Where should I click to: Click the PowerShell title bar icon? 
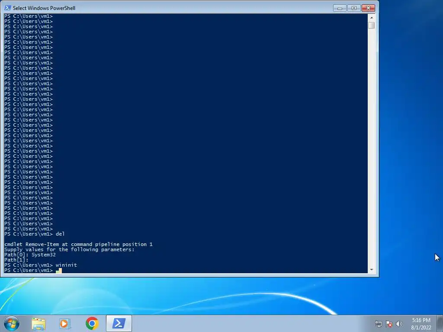(8, 8)
